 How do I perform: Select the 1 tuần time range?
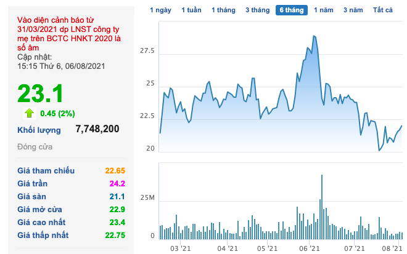pos(192,10)
